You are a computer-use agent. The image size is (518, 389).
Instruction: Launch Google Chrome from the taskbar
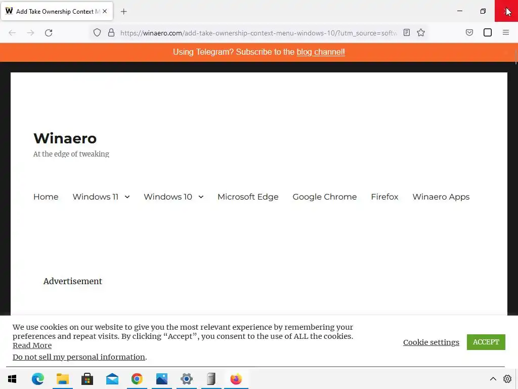(137, 379)
